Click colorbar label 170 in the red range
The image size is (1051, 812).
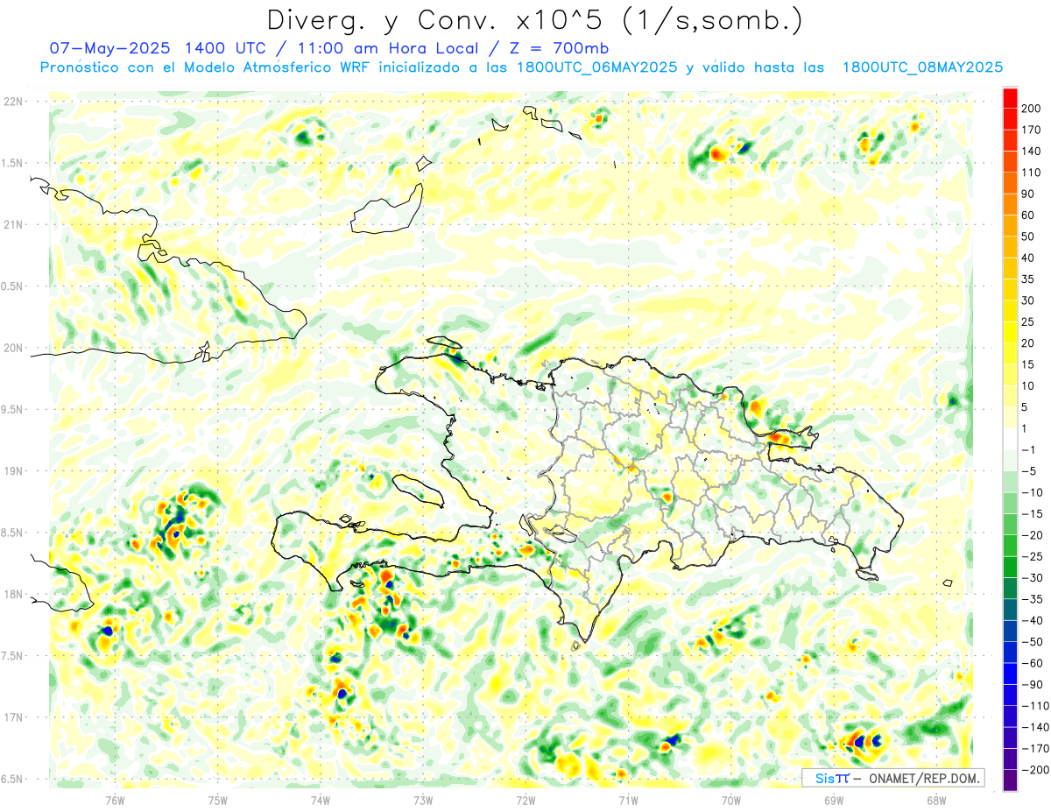coord(1032,130)
